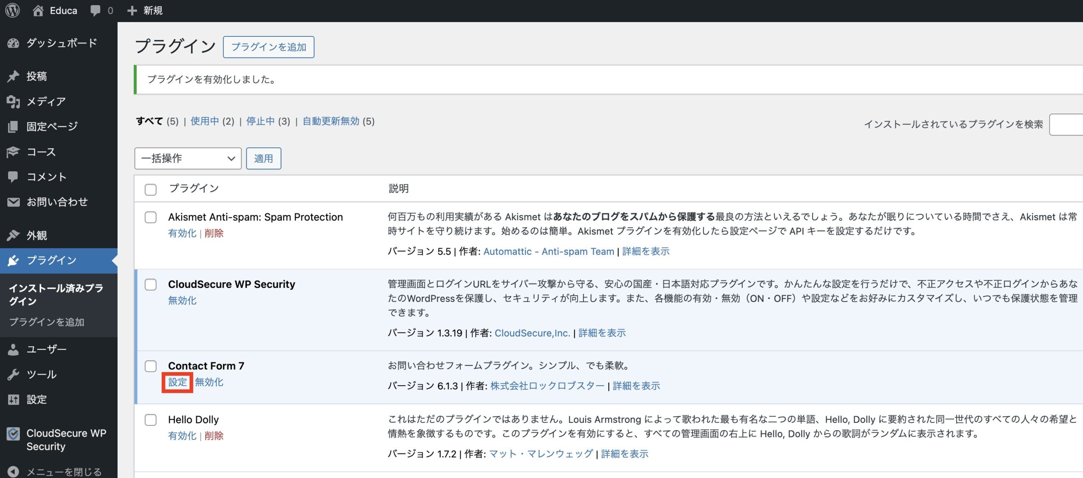Tick the Contact Form 7 checkbox
1083x478 pixels.
pos(151,366)
